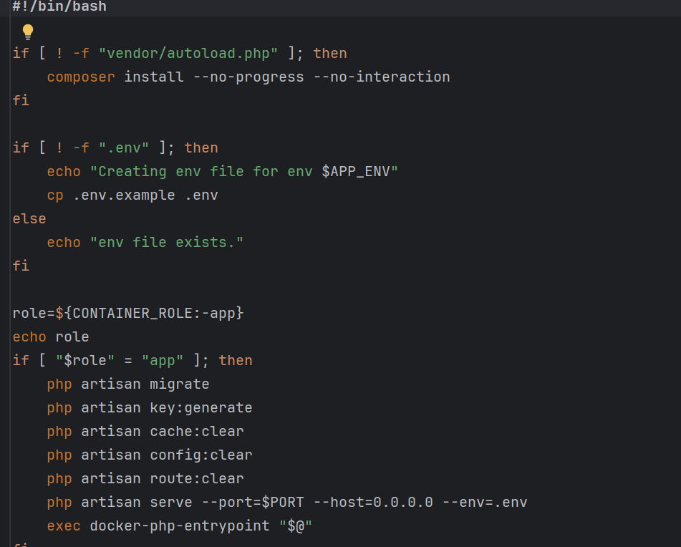Click the "$role" string in if condition
681x547 pixels.
pos(85,360)
